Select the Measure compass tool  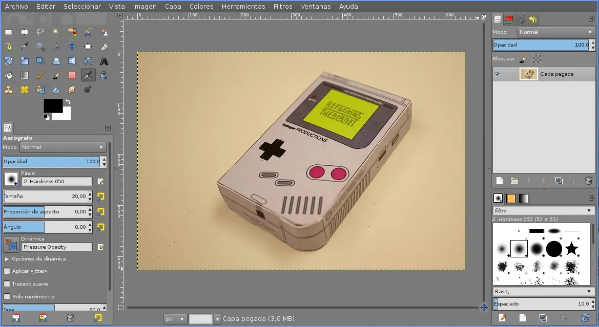click(x=56, y=47)
